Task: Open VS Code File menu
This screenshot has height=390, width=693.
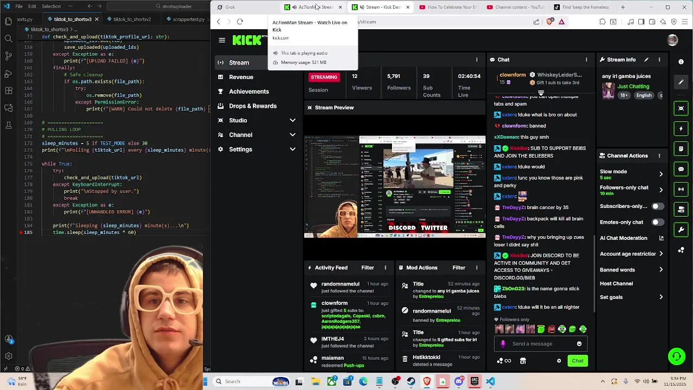Action: point(19,6)
